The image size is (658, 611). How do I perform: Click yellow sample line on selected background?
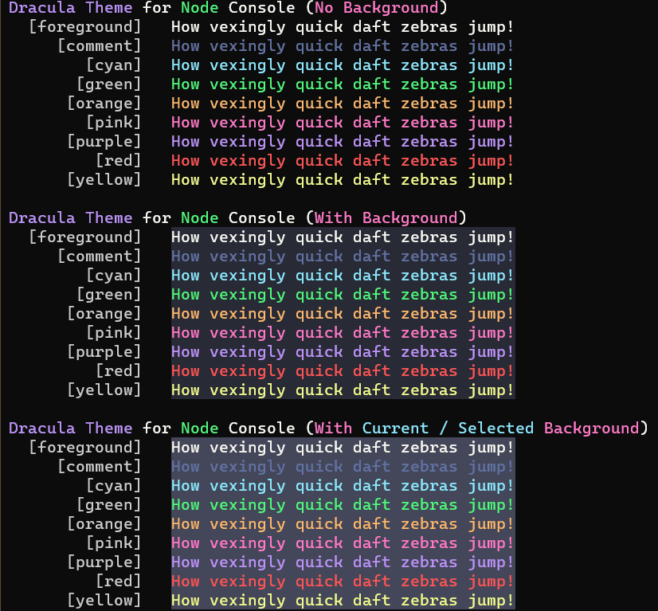tap(343, 601)
